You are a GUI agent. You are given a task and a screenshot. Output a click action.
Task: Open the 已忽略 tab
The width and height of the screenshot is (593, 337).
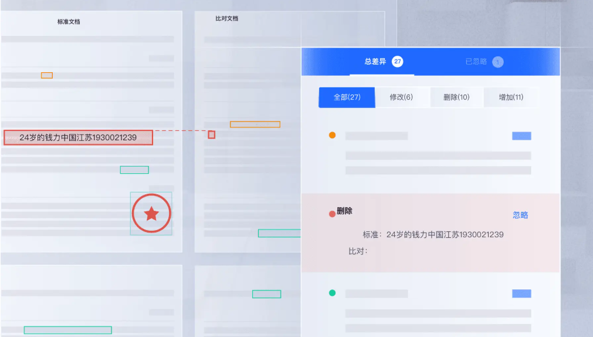pyautogui.click(x=476, y=62)
